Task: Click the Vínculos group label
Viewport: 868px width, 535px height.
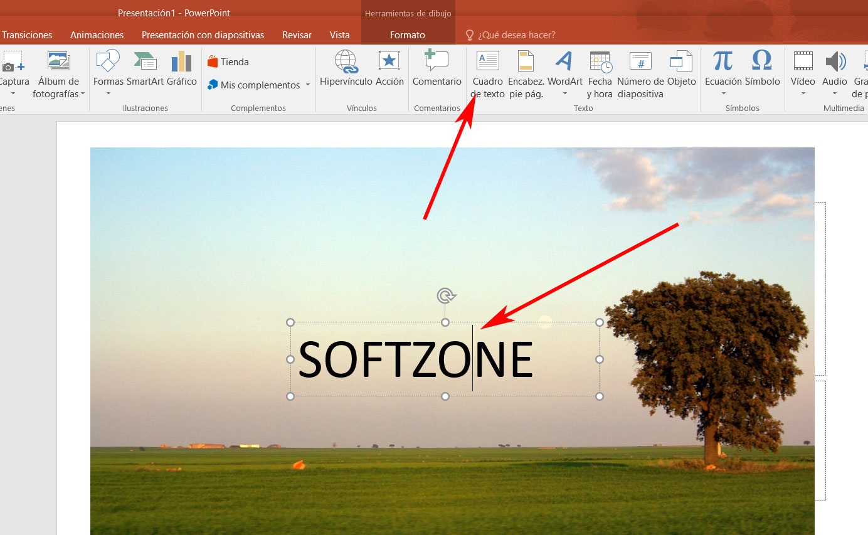Action: (362, 108)
